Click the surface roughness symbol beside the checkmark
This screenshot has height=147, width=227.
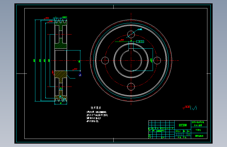187,108
